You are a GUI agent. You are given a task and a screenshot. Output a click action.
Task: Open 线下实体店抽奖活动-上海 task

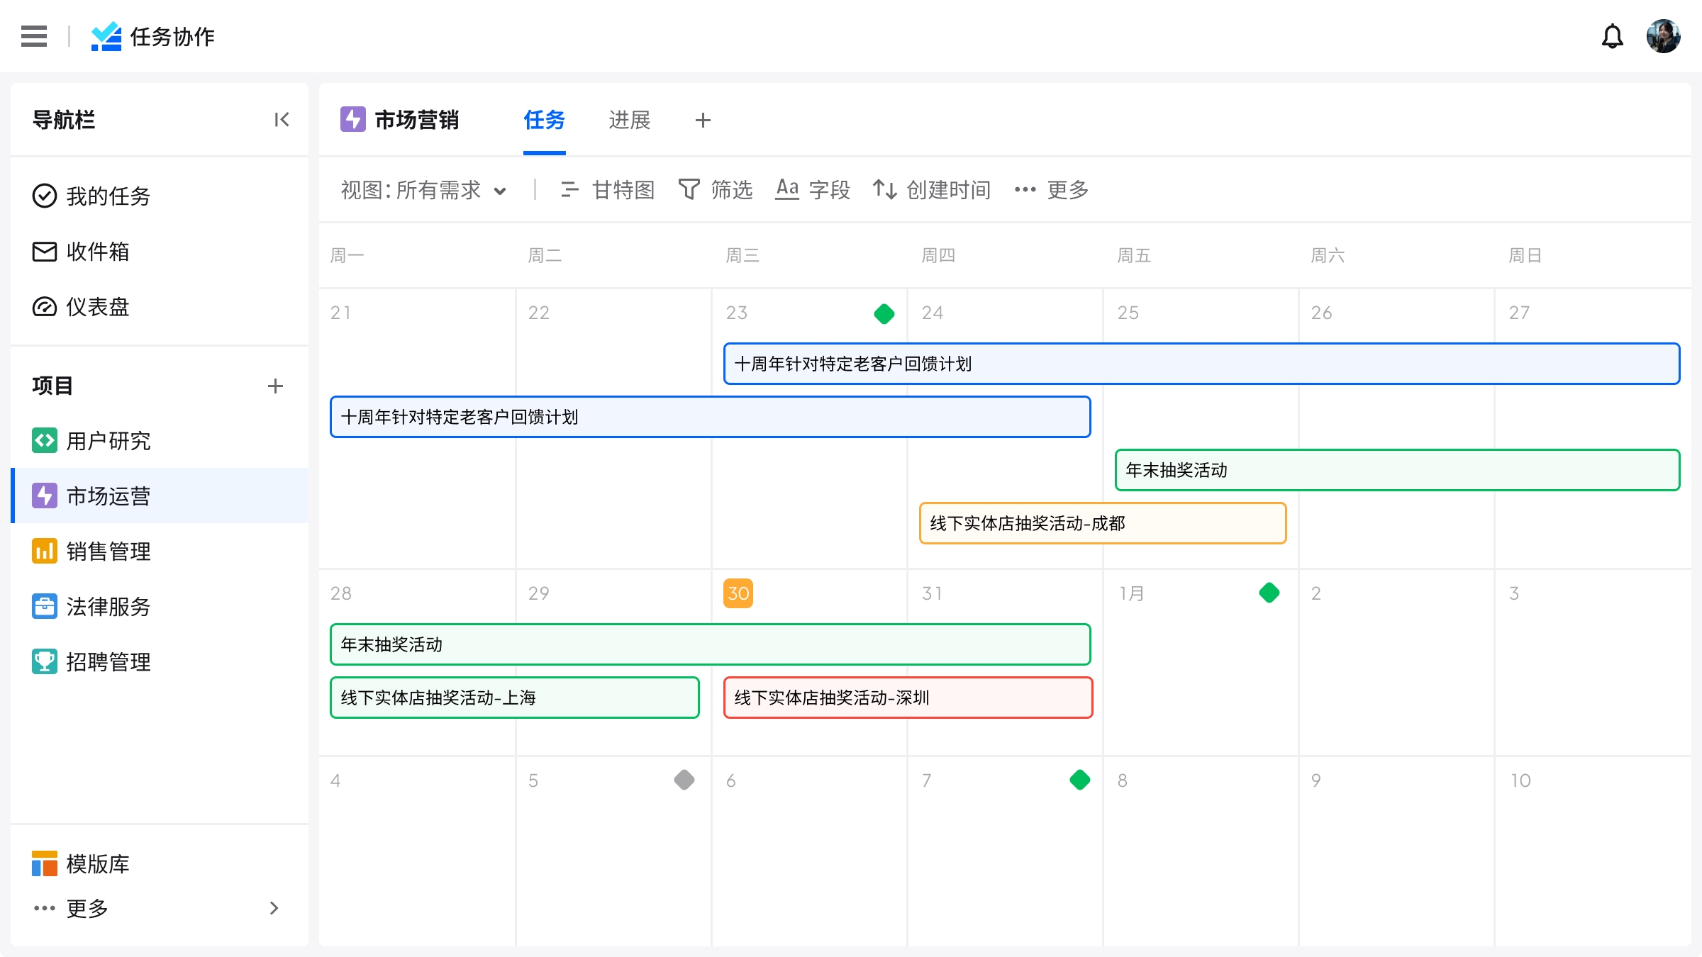click(x=515, y=698)
